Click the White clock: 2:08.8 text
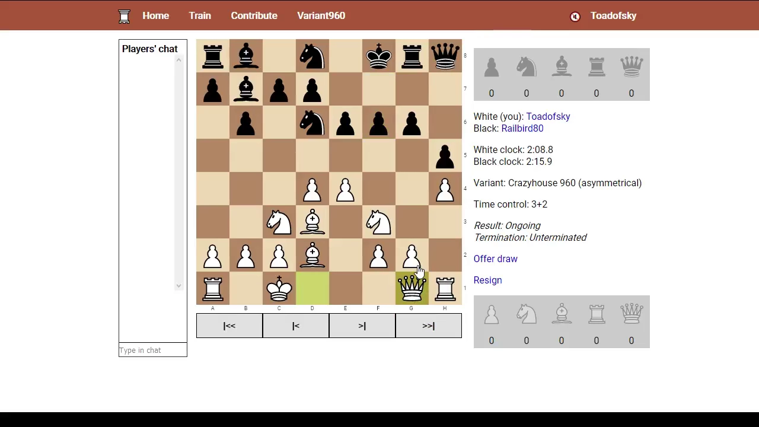The image size is (759, 427). (513, 150)
